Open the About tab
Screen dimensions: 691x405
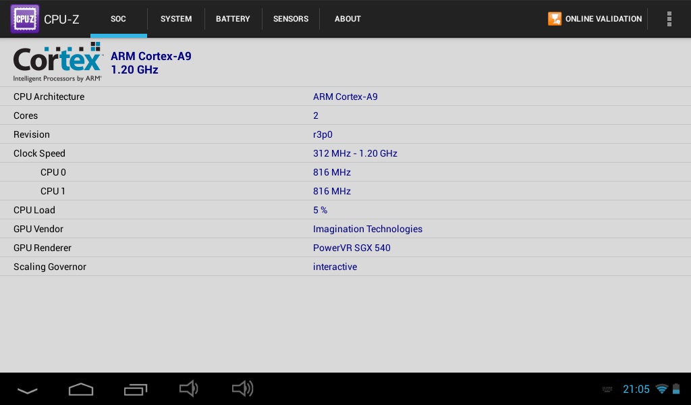pos(348,19)
